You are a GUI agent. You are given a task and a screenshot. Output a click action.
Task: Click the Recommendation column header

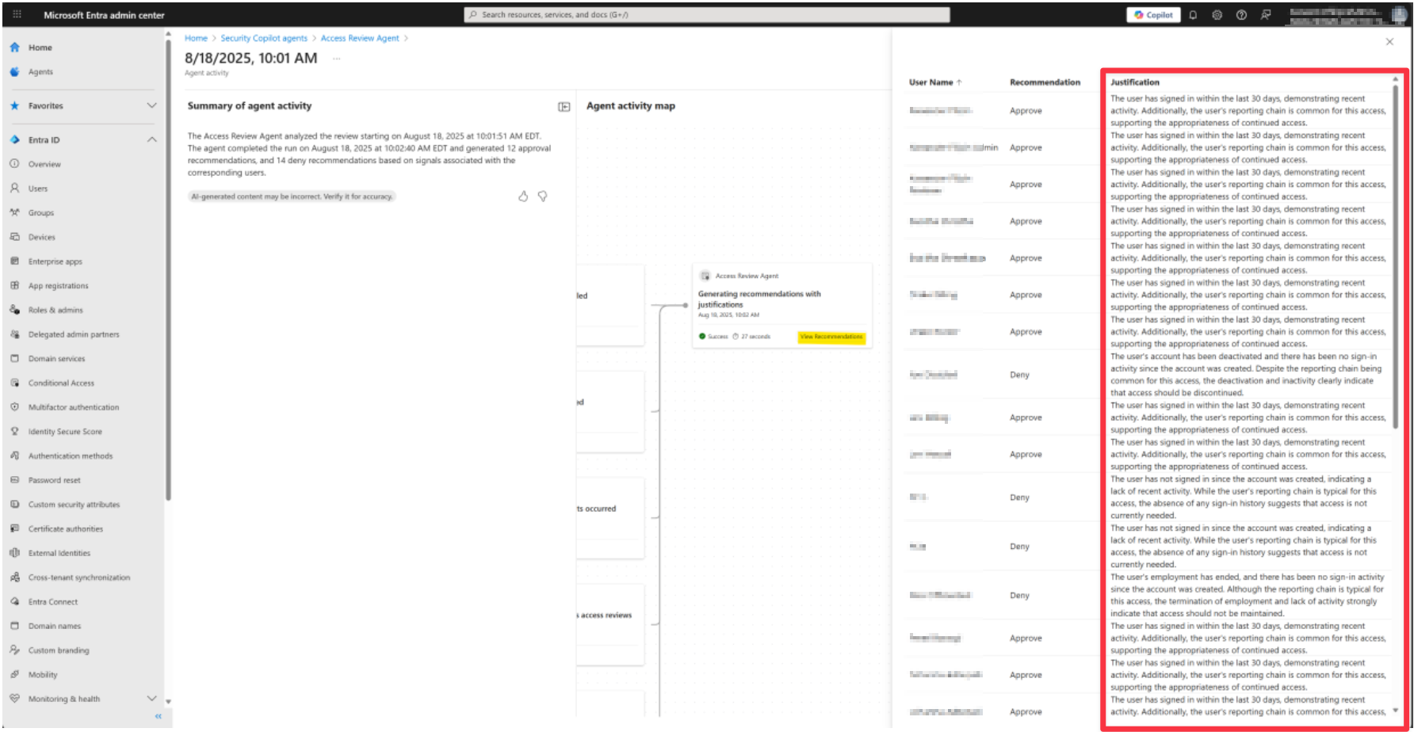click(x=1045, y=82)
